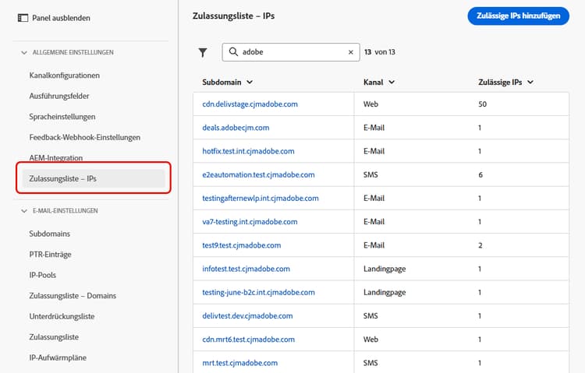Collapse E-Mail-Einstellungen section
Screen dimensions: 585x373
24,211
